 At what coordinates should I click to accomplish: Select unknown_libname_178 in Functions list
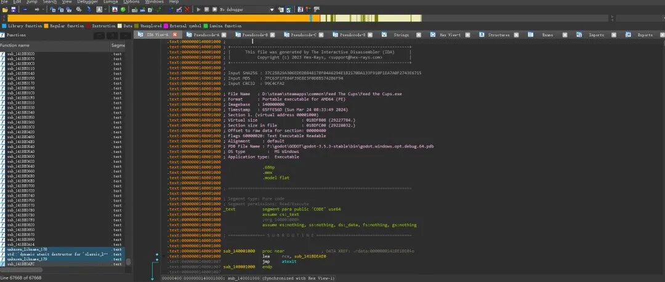pyautogui.click(x=63, y=249)
